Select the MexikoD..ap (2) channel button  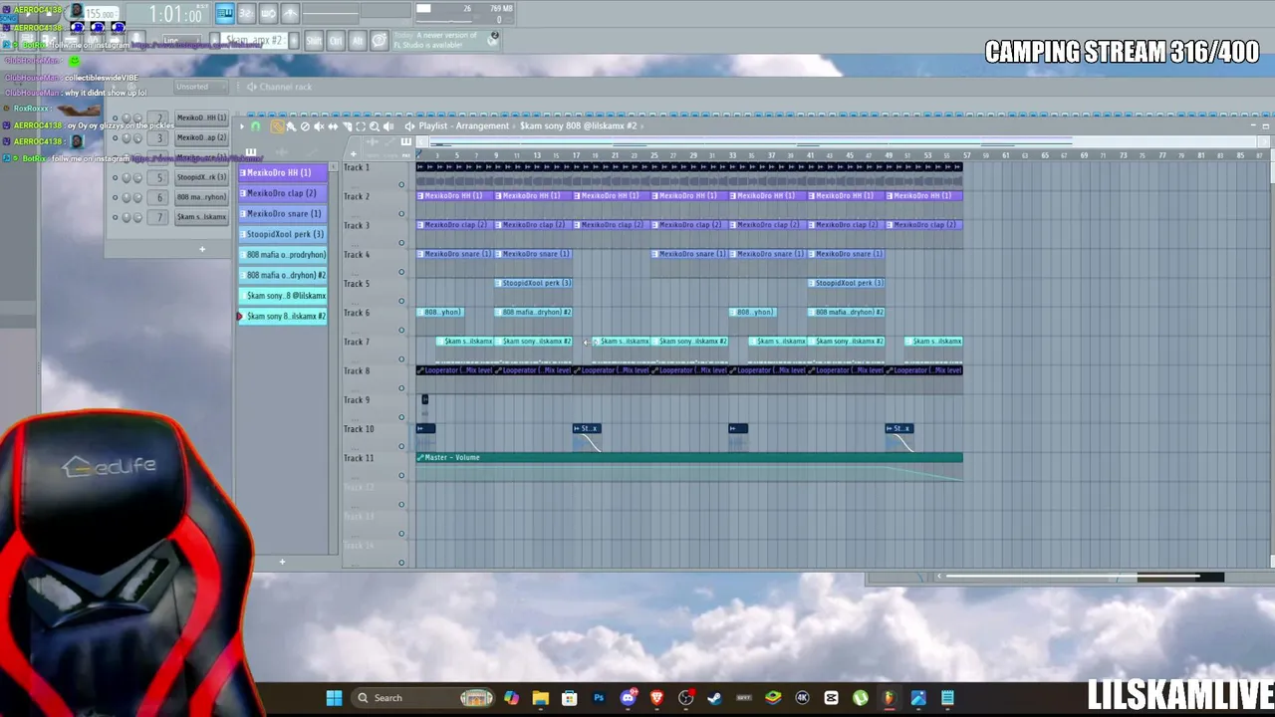(201, 137)
